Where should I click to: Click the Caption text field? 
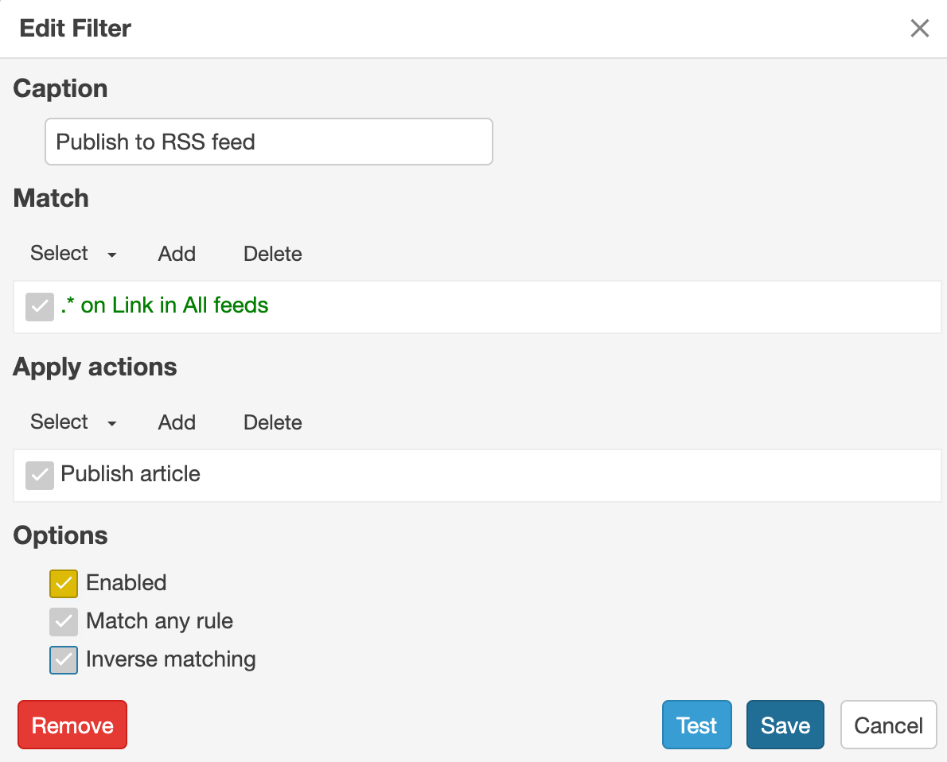click(x=269, y=142)
